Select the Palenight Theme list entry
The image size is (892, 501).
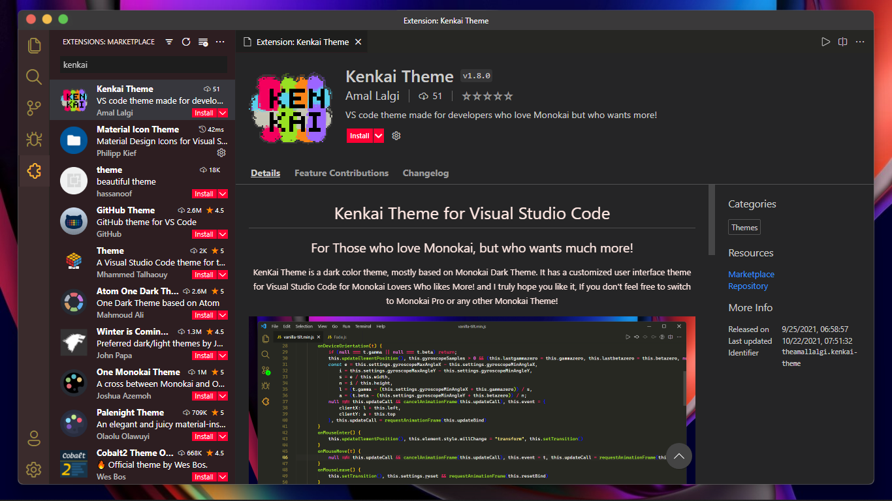coord(142,424)
